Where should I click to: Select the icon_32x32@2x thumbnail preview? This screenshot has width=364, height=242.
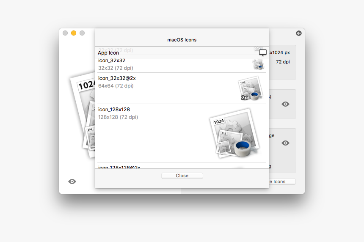click(251, 88)
